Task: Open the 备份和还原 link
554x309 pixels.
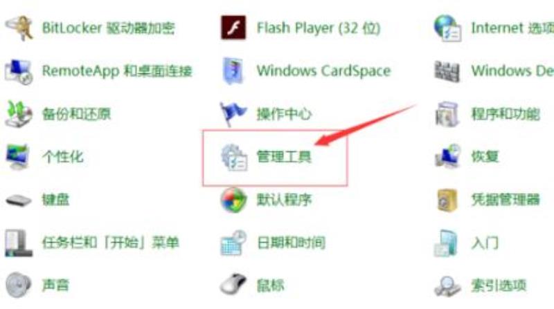Action: pyautogui.click(x=76, y=114)
